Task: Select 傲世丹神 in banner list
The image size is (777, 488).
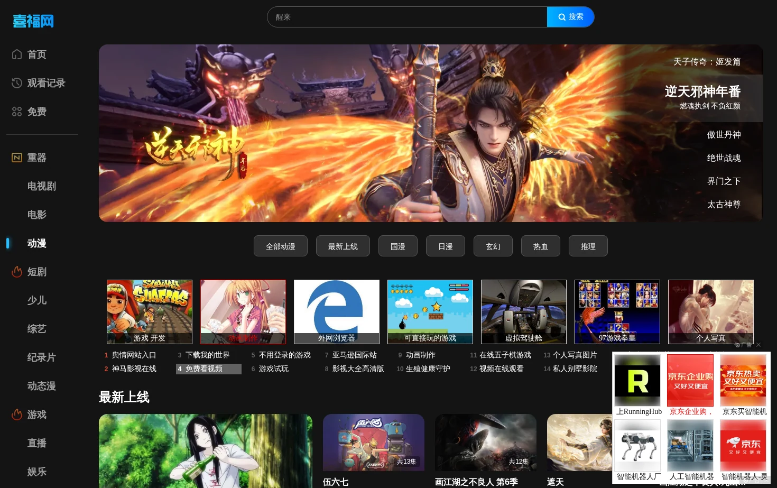Action: pos(724,135)
